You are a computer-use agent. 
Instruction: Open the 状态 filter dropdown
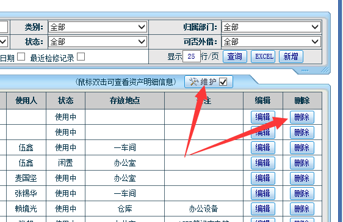pyautogui.click(x=98, y=42)
